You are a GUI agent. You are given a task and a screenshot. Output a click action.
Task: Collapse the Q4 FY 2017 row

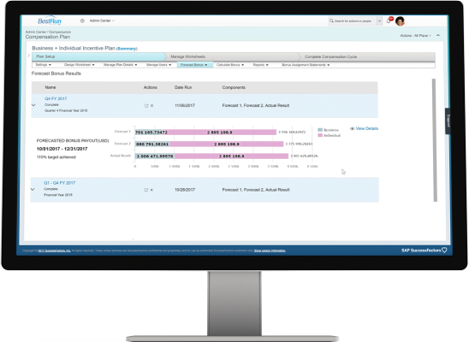33,105
